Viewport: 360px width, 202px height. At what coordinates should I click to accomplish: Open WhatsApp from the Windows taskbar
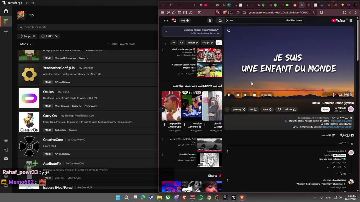point(201,198)
